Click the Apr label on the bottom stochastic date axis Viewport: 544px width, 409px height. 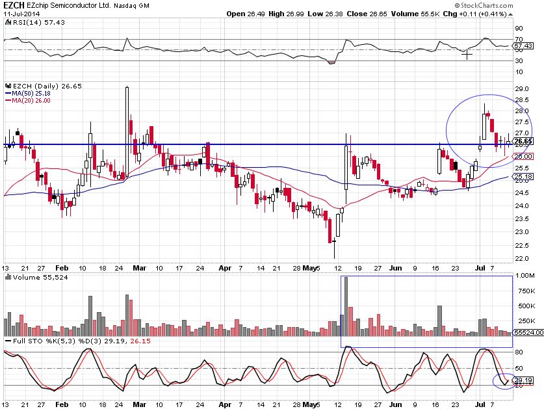click(225, 404)
